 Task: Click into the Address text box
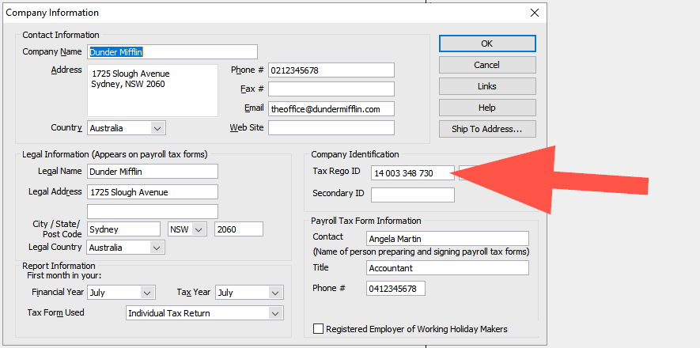point(153,91)
